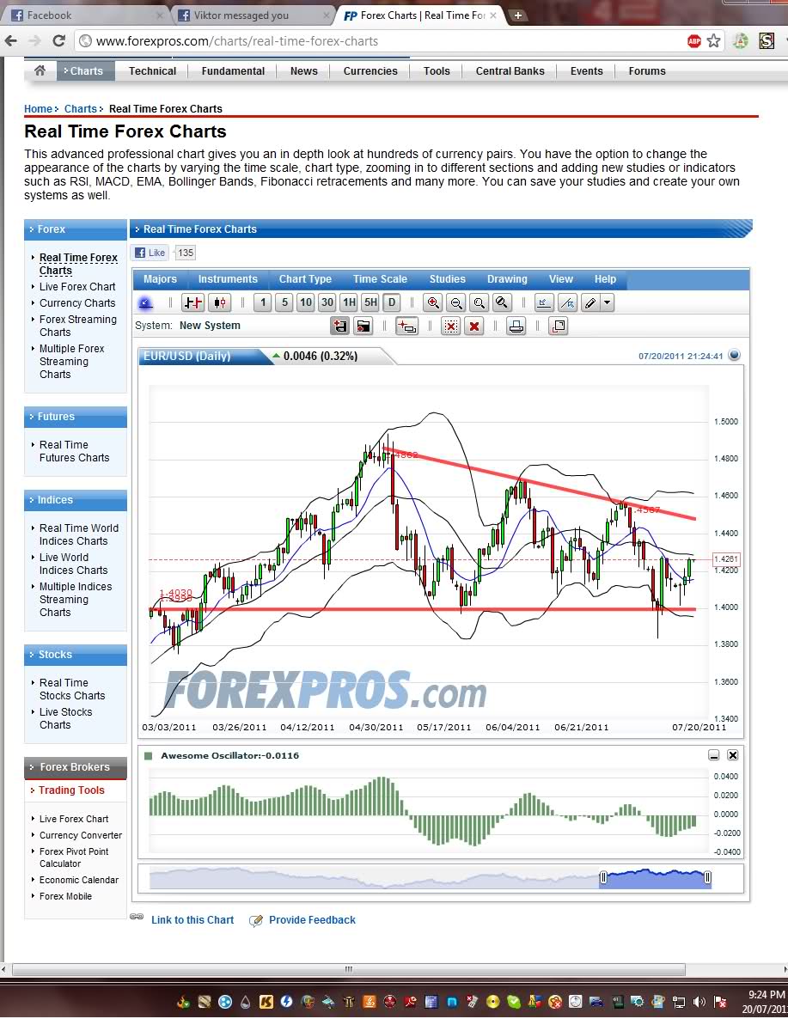Switch to Viktor messaged you tab
This screenshot has width=788, height=1025.
[x=252, y=15]
